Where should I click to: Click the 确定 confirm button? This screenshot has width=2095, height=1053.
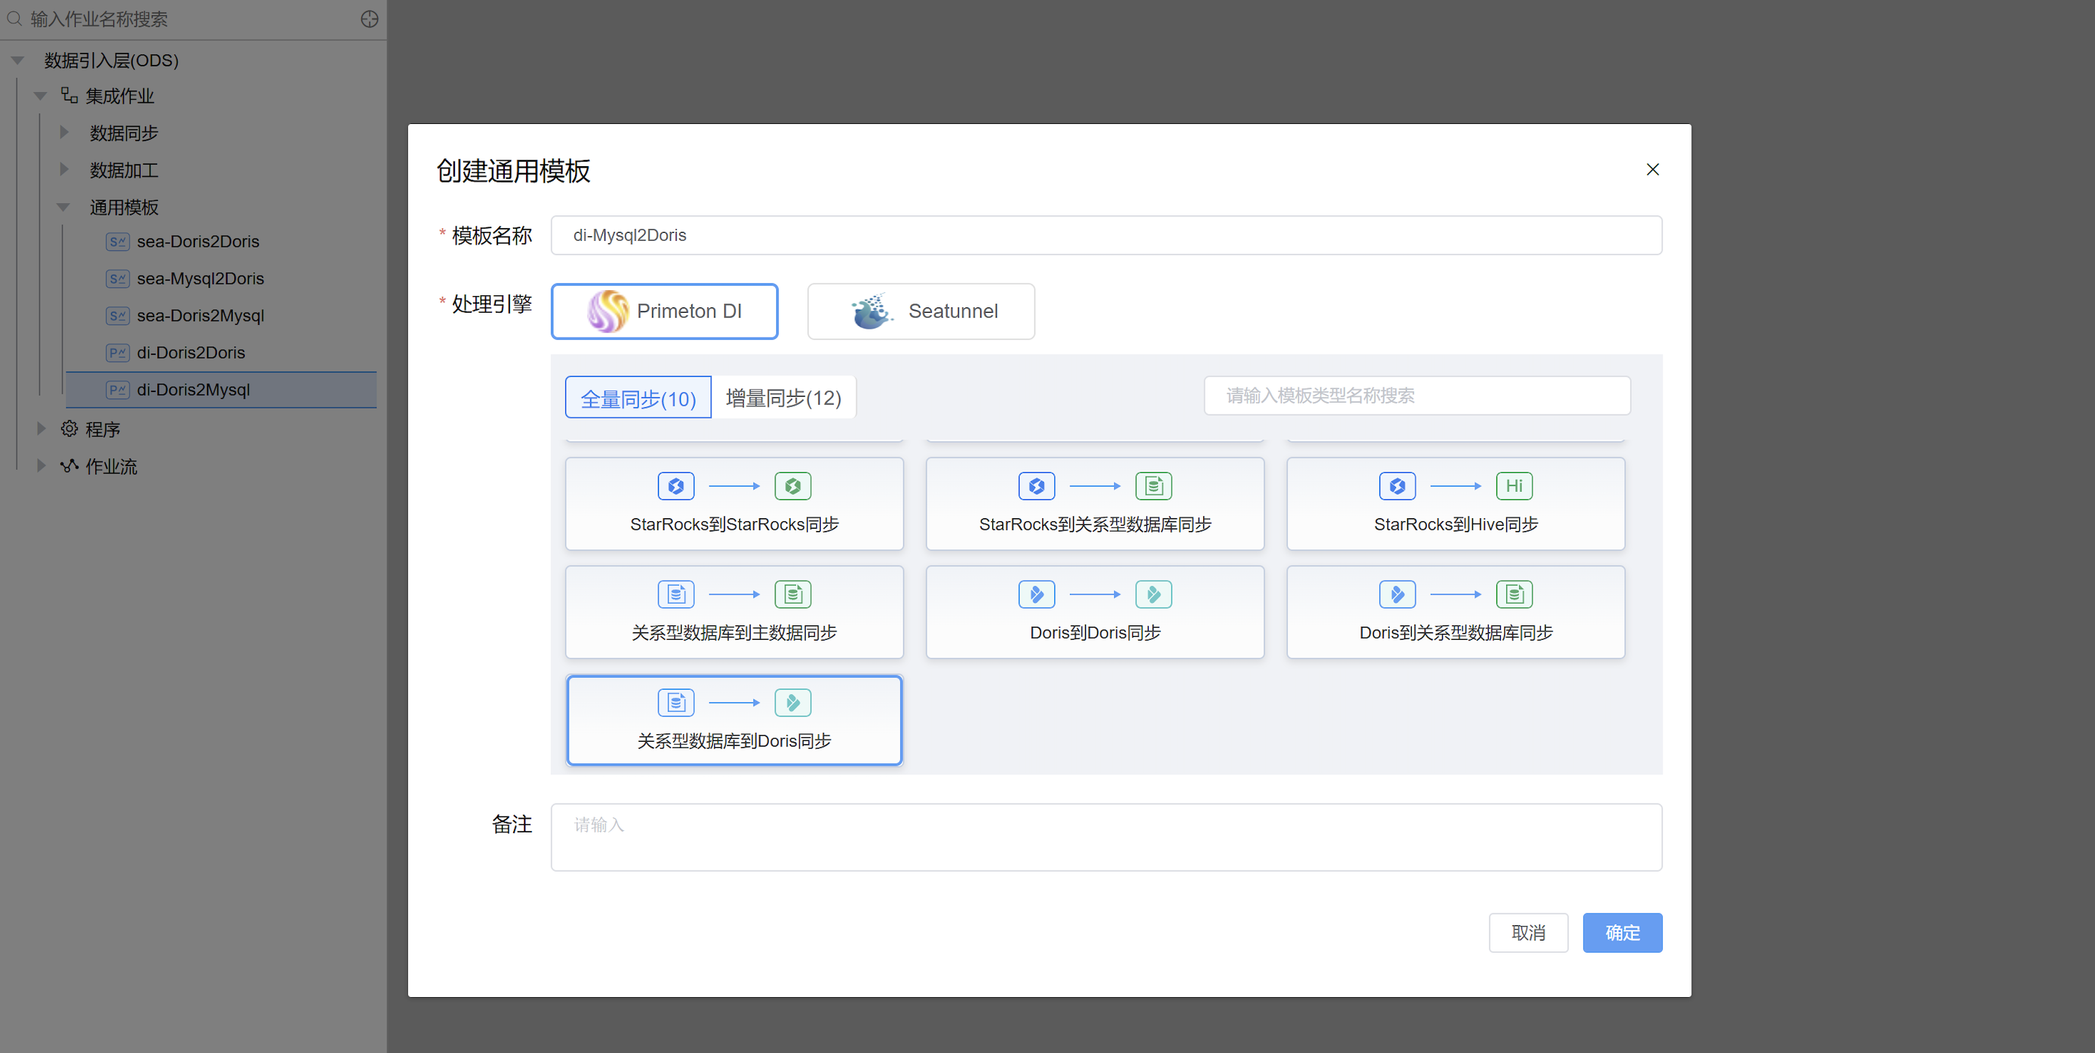click(x=1622, y=932)
